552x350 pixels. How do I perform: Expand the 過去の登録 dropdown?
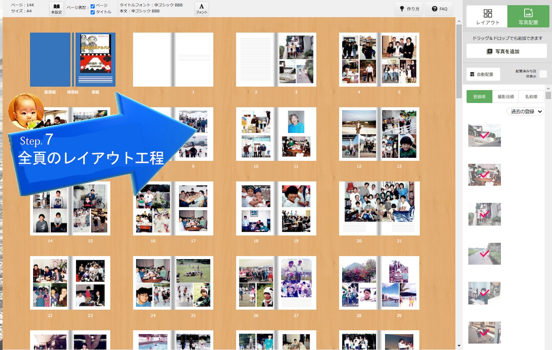[525, 111]
